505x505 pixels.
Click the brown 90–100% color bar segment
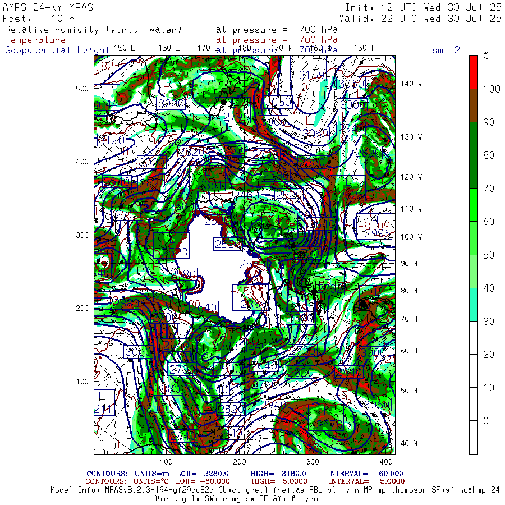pos(473,105)
